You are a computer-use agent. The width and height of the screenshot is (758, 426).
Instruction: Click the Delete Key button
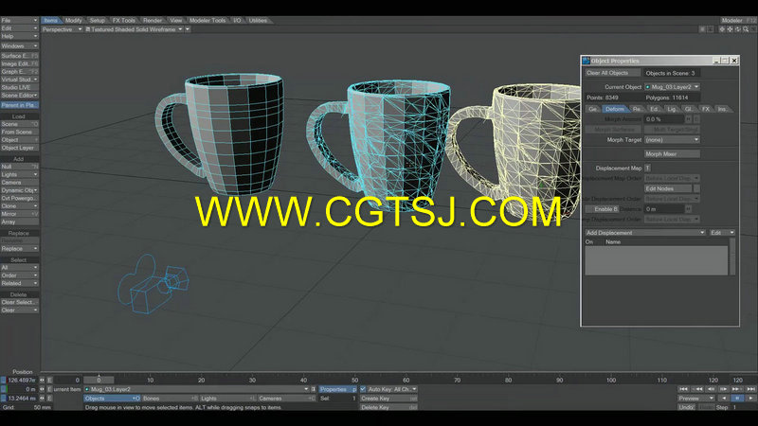pyautogui.click(x=388, y=407)
